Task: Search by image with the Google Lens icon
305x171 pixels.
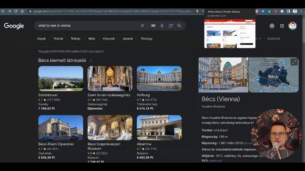Action: click(171, 26)
